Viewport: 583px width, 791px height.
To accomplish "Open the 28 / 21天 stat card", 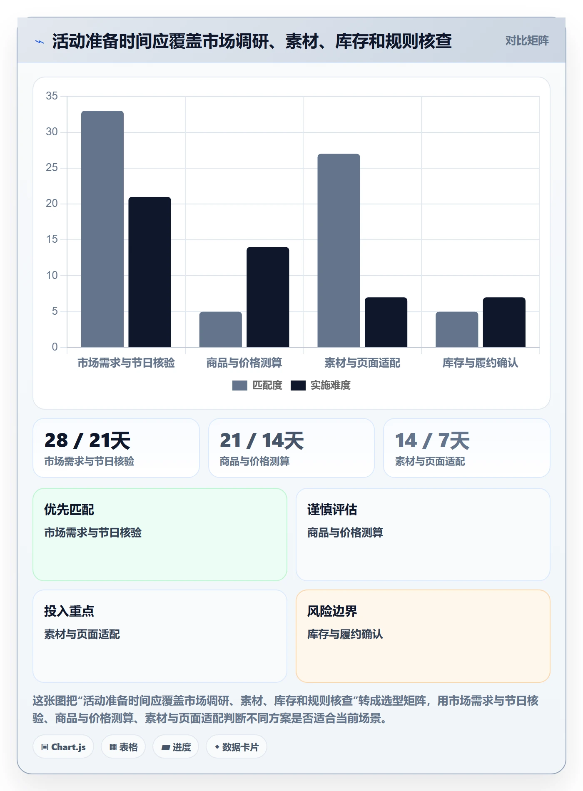I will click(116, 448).
